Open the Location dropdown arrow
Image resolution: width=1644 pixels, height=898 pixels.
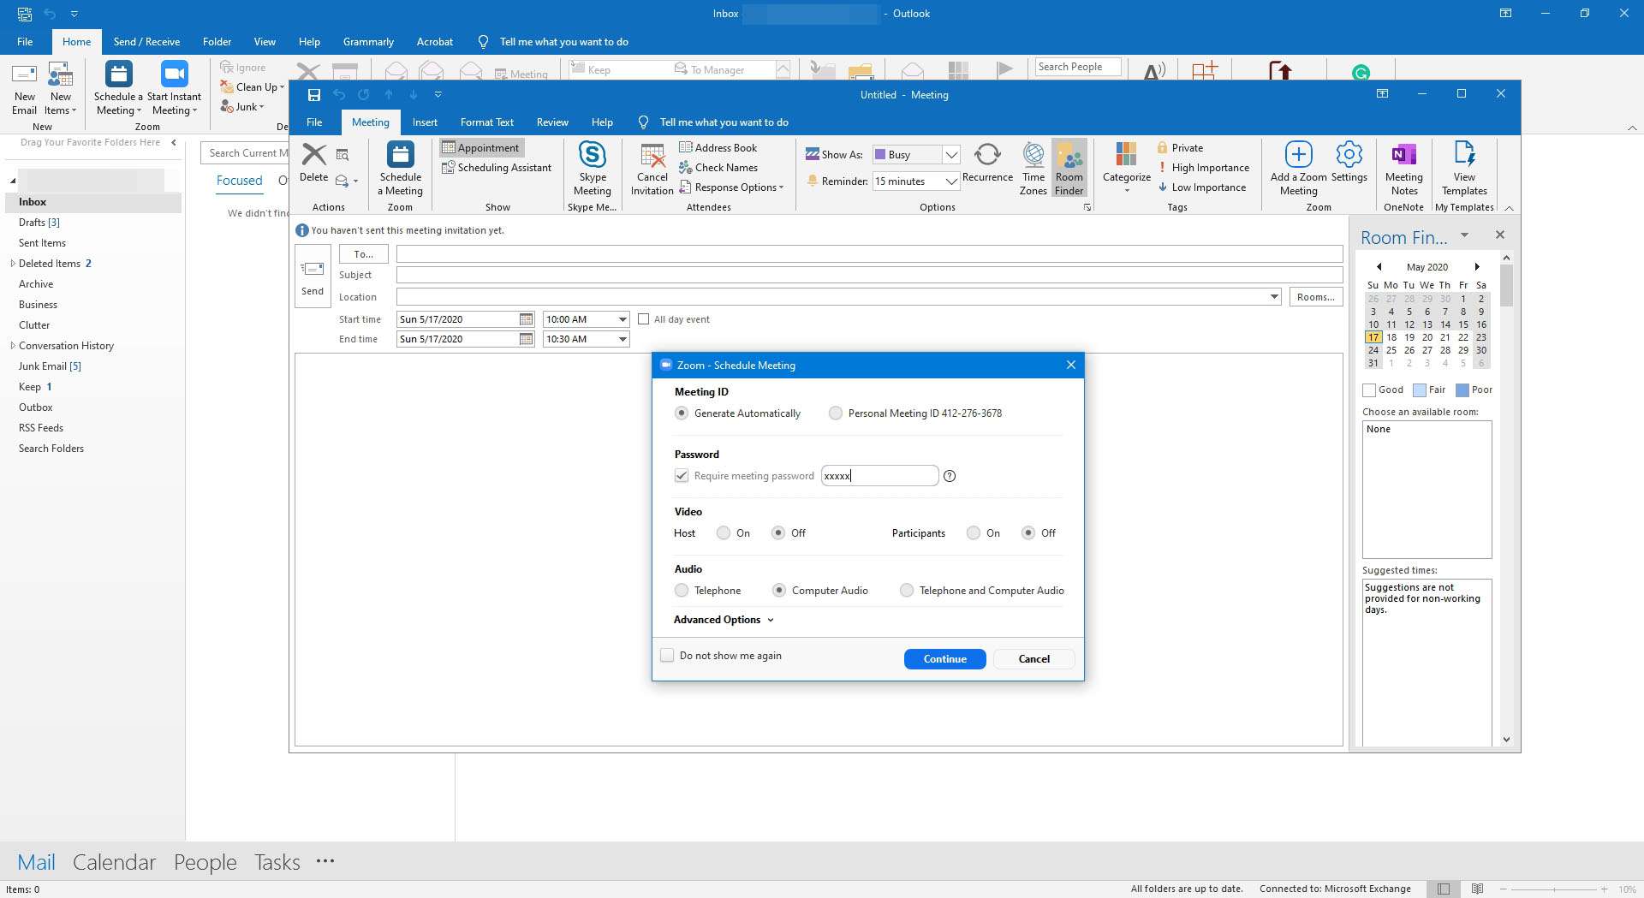(x=1274, y=296)
